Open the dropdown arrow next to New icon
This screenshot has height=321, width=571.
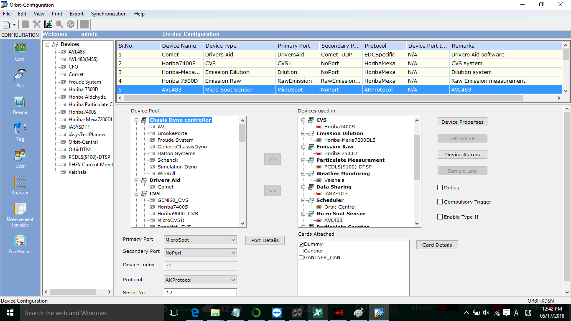pos(14,25)
